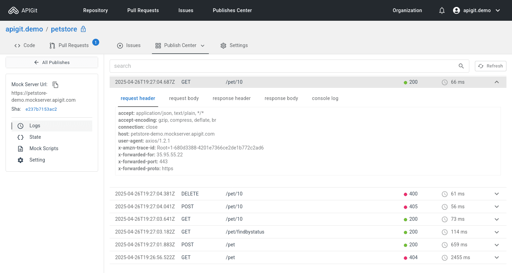
Task: Go back to All Publishes
Action: click(x=52, y=62)
